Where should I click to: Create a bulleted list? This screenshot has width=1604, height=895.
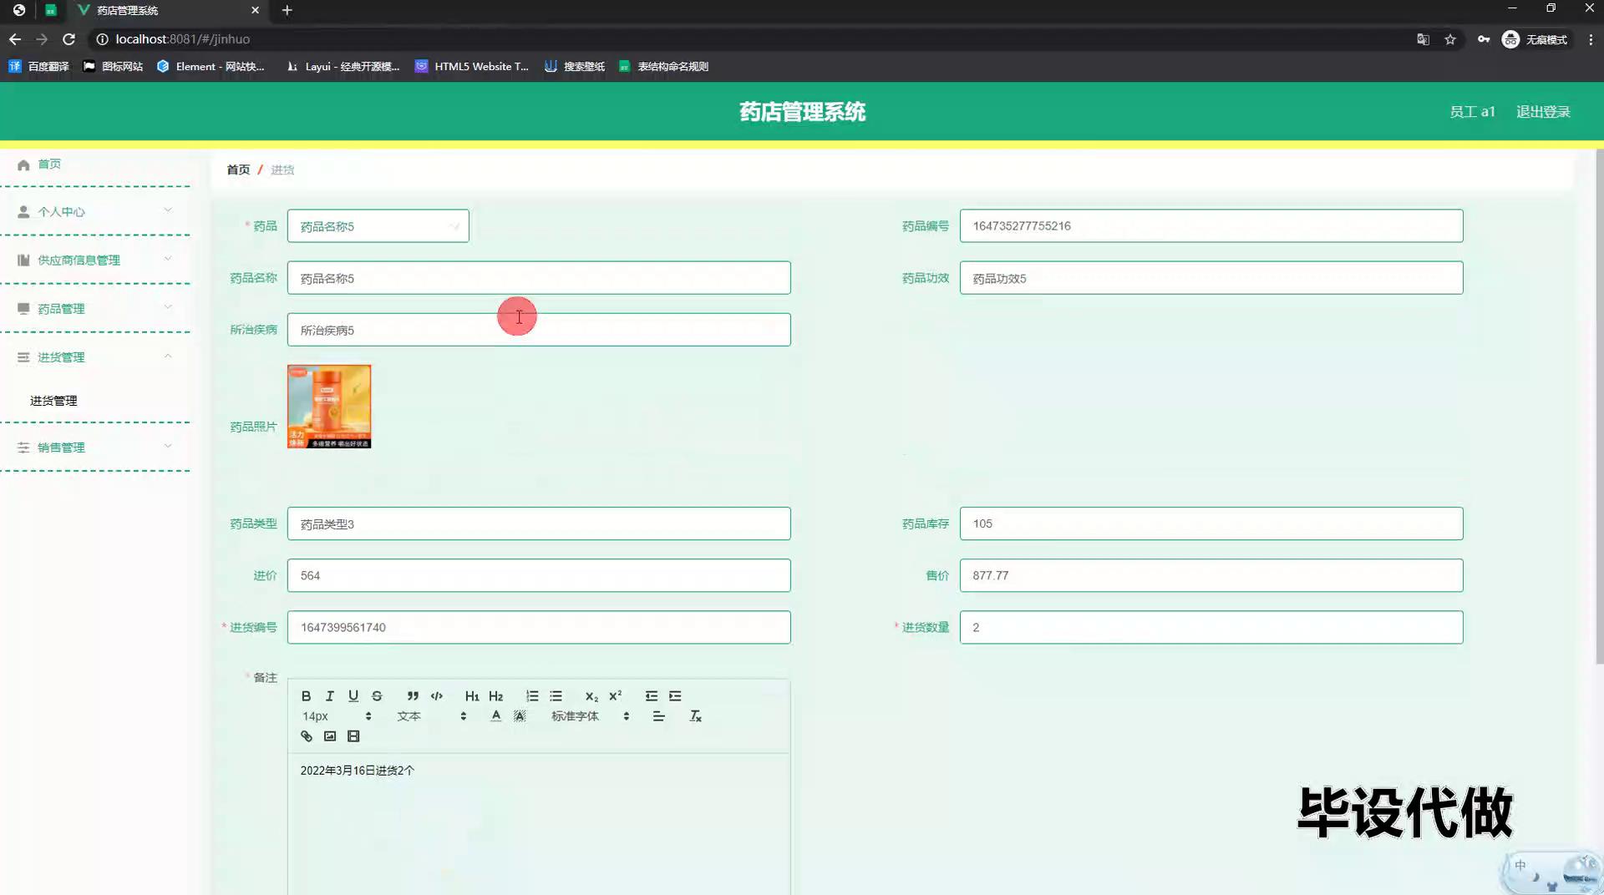[556, 695]
